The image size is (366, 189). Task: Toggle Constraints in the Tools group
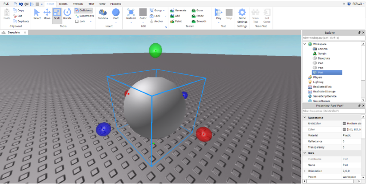pos(84,16)
